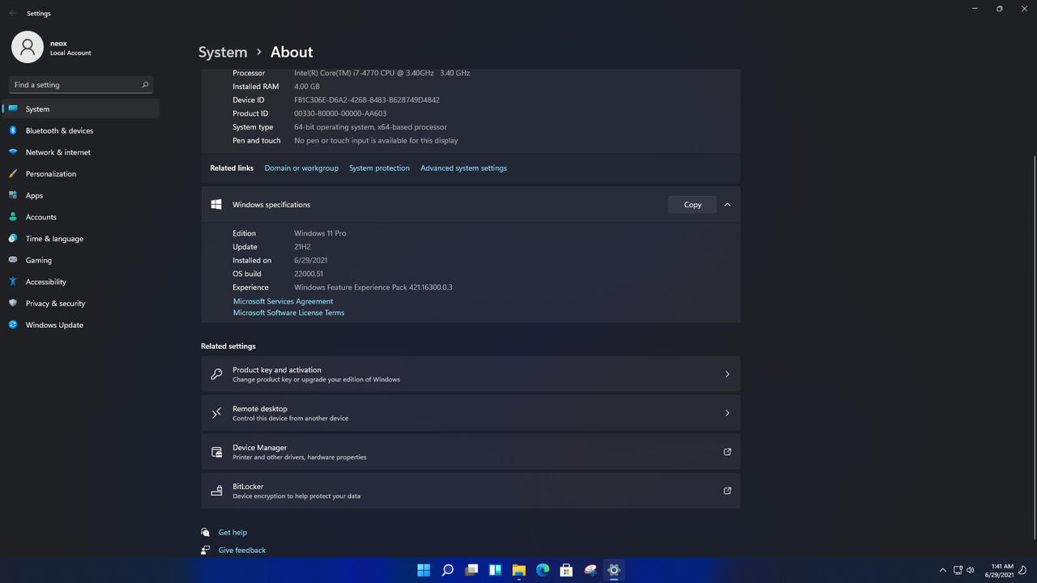Launch Device Manager
This screenshot has height=583, width=1037.
471,452
